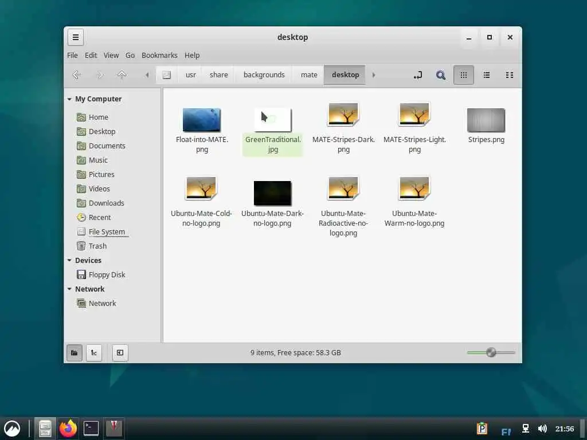
Task: Open the hamburger window menu button
Action: click(75, 37)
